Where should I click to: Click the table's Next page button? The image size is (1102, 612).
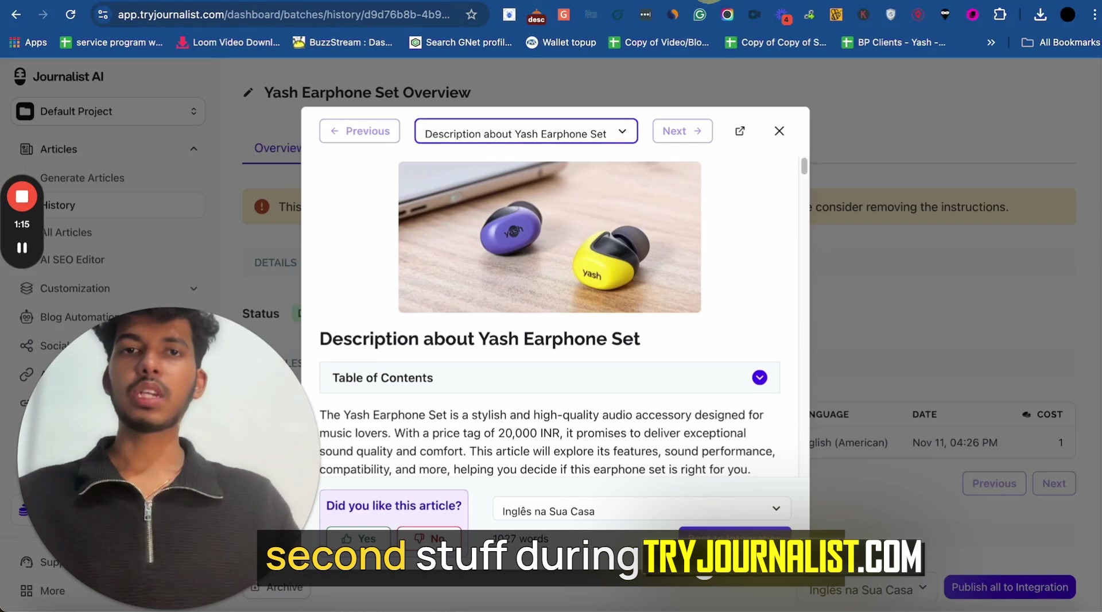[1054, 483]
